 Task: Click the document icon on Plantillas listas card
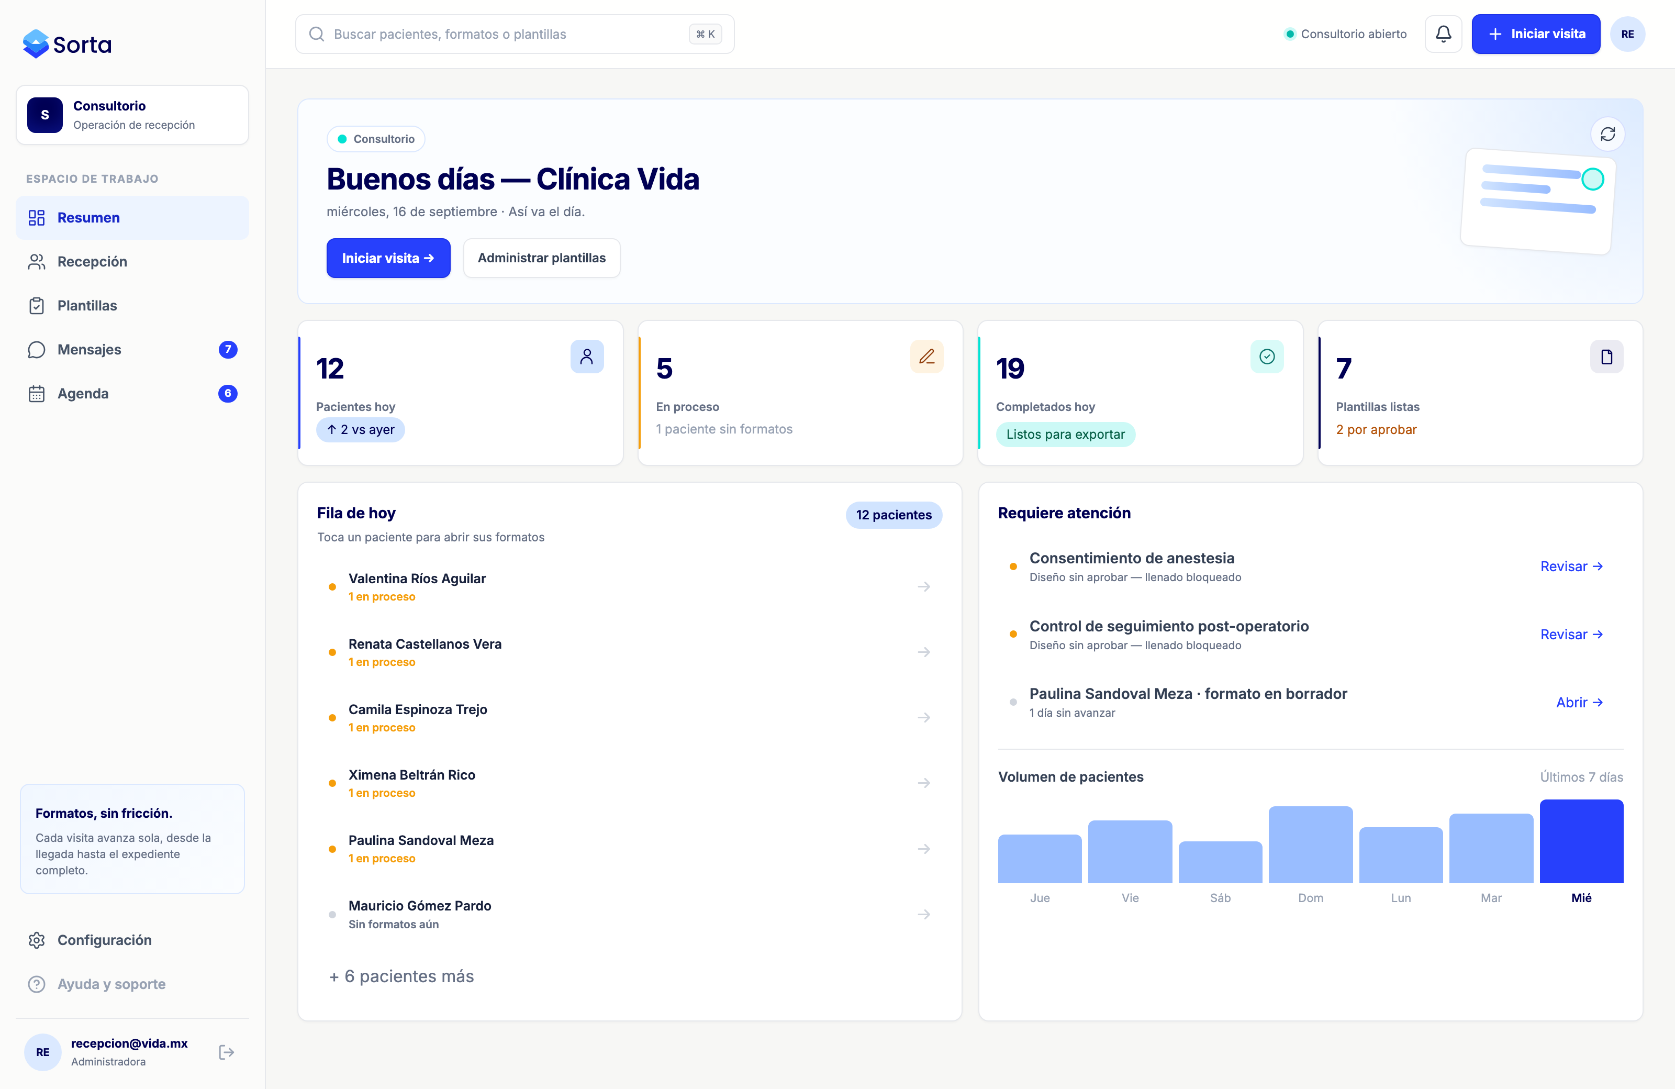click(x=1606, y=357)
